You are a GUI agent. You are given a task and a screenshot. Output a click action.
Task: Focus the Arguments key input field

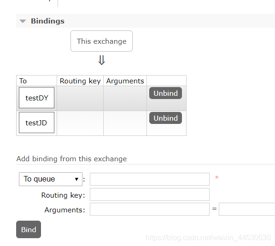pos(150,209)
